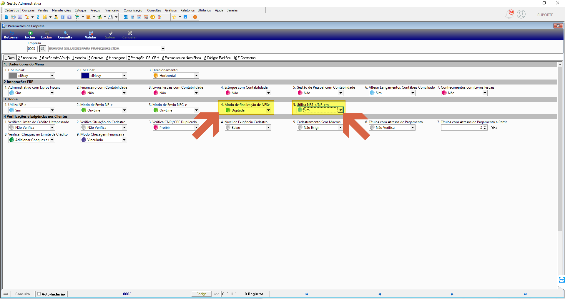Go to previous record navigation arrow
This screenshot has width=565, height=299.
(x=379, y=294)
